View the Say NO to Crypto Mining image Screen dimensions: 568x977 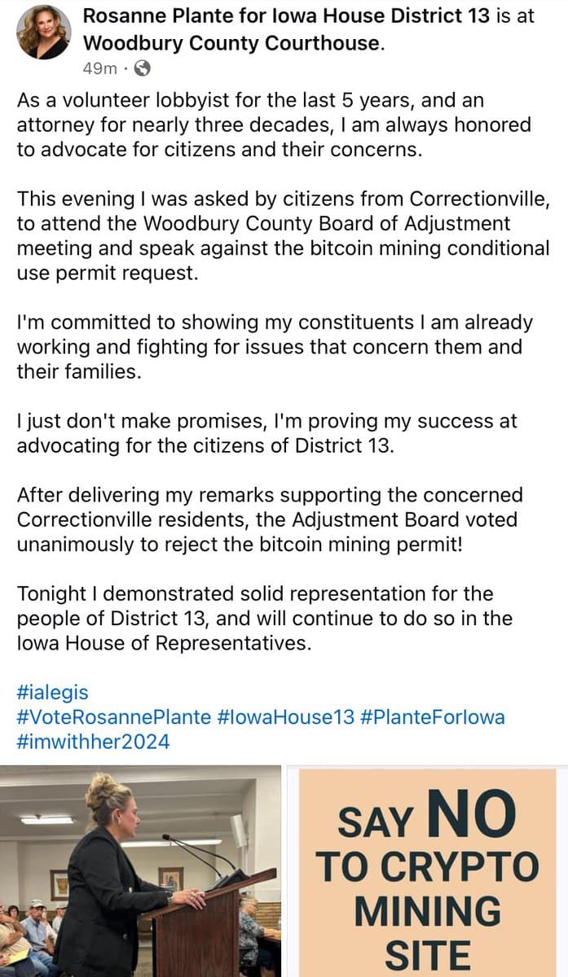click(x=426, y=871)
